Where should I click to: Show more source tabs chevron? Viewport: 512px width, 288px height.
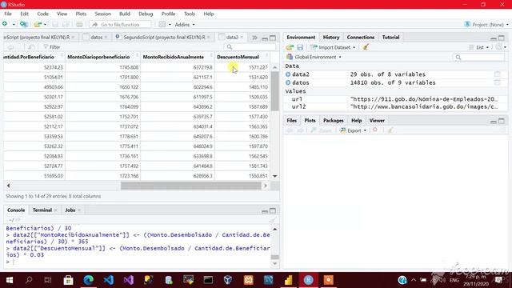pos(254,38)
